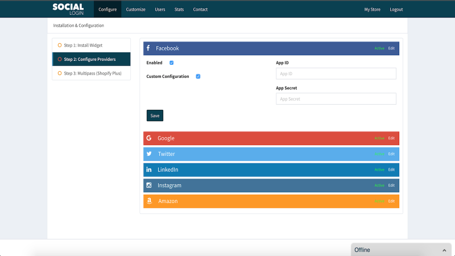
Task: Click the Save button
Action: [155, 115]
